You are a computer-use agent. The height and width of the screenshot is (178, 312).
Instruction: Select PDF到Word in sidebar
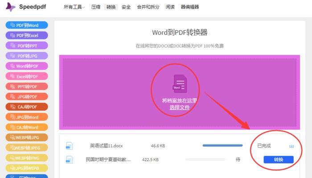click(27, 25)
